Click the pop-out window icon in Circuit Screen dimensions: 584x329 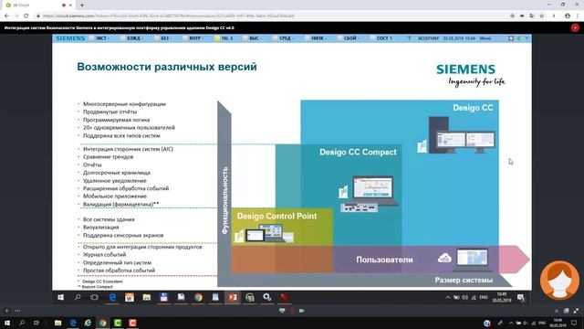click(x=566, y=311)
